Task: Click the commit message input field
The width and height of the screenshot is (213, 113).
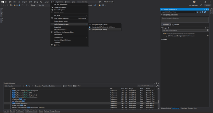Action: click(x=185, y=20)
